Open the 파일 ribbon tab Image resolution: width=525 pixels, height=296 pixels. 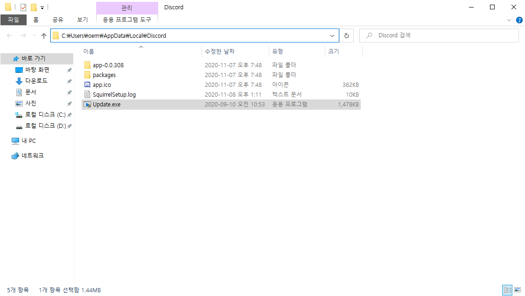click(x=14, y=20)
